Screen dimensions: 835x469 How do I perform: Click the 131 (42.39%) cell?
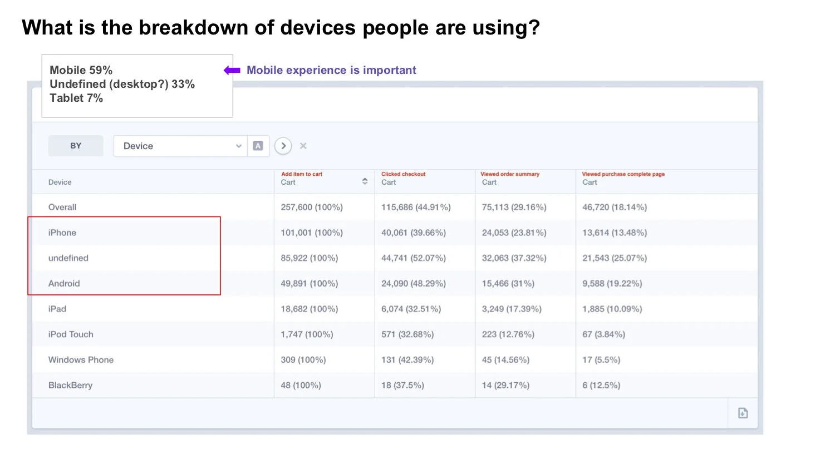pos(407,360)
